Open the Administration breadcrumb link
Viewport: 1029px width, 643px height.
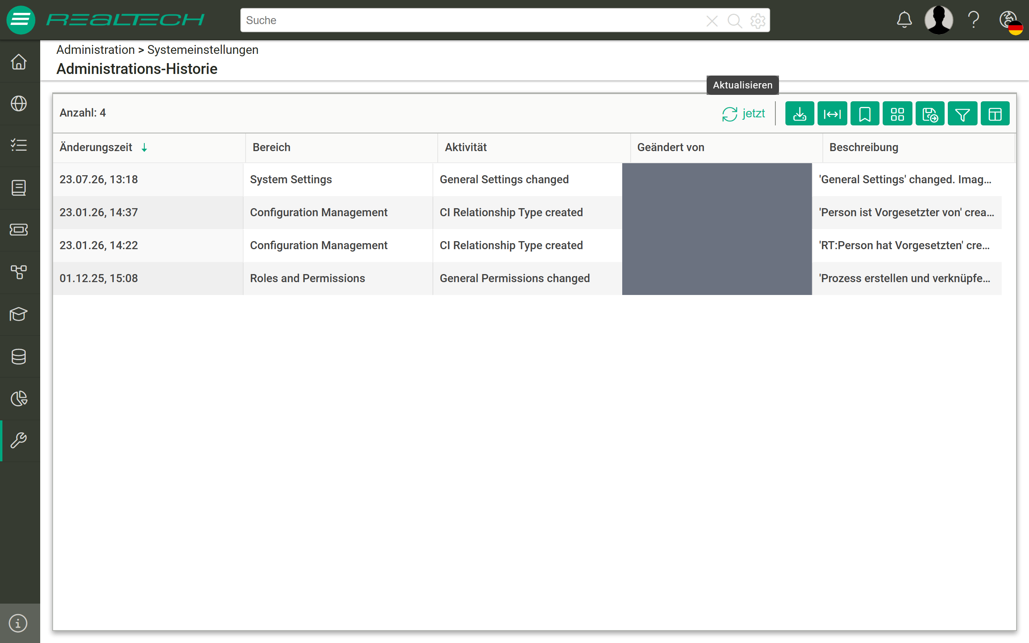click(x=95, y=50)
